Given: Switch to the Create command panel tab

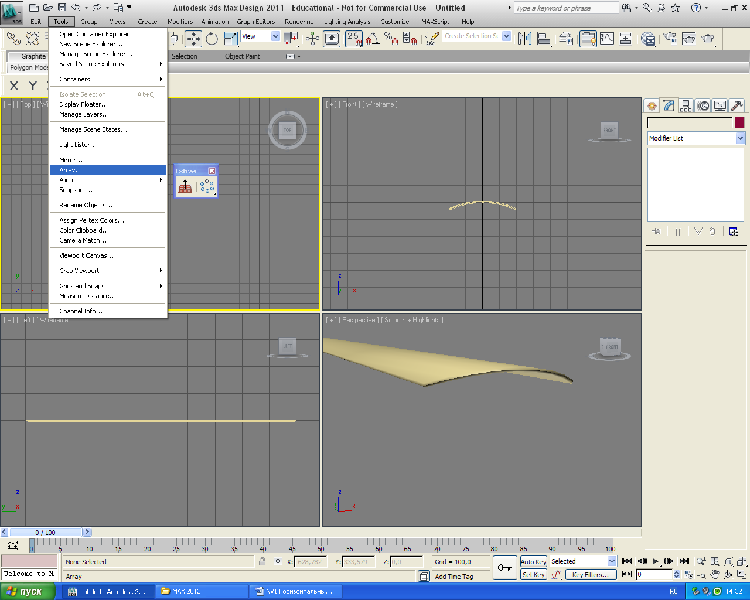Looking at the screenshot, I should click(x=652, y=106).
